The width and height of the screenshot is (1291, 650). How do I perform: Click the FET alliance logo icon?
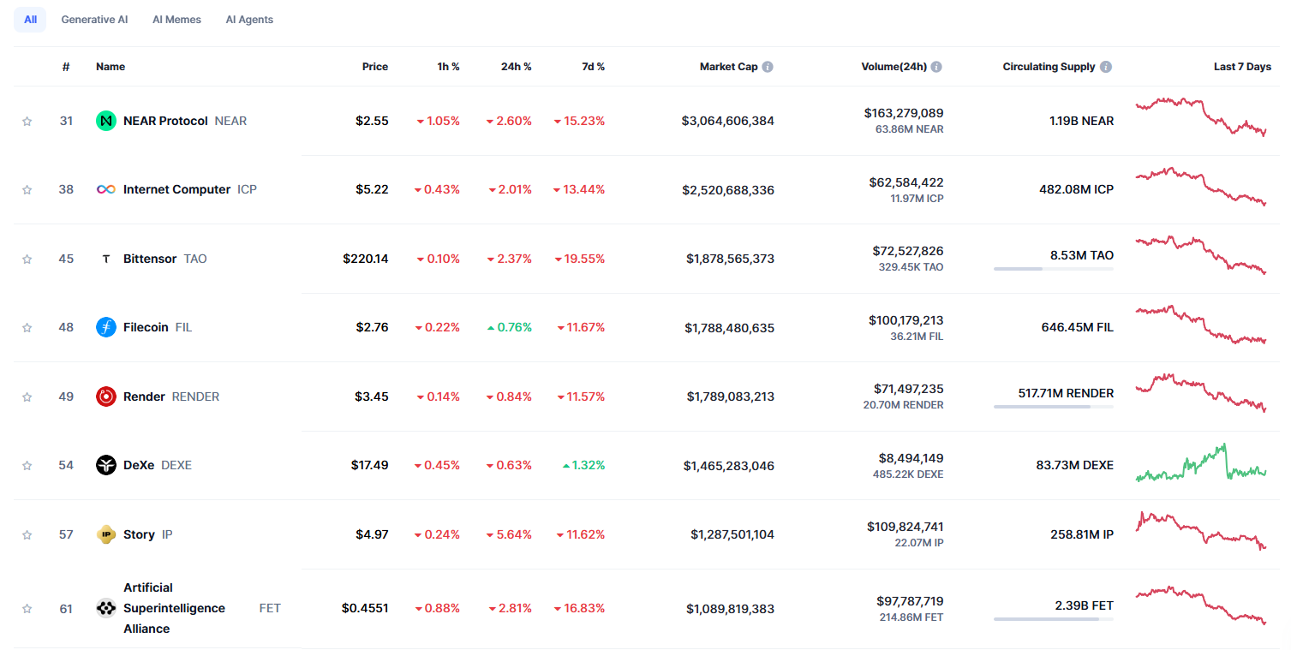(x=106, y=608)
